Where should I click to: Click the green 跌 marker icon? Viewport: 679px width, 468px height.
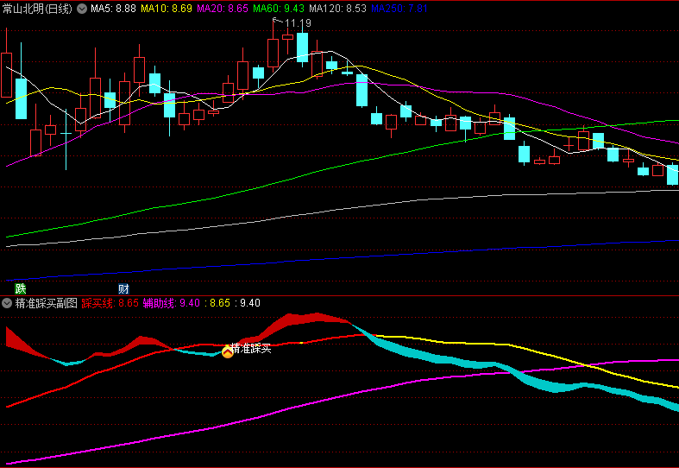[21, 288]
